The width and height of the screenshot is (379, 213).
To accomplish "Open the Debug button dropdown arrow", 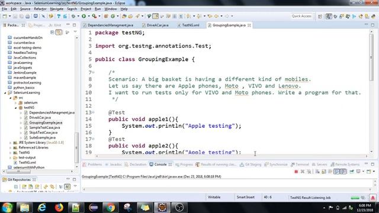I will pos(78,16).
